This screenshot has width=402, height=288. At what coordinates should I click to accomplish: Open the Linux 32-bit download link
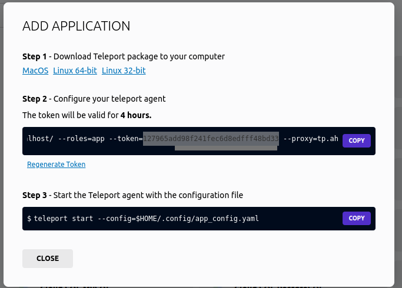pyautogui.click(x=124, y=71)
